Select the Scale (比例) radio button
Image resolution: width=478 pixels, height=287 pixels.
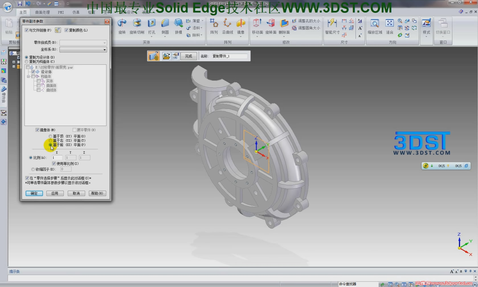pos(31,158)
